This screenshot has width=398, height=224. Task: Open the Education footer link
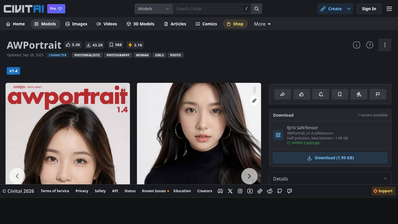coord(182,191)
